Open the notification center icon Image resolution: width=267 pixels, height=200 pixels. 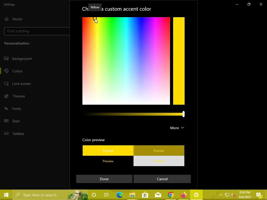(259, 195)
